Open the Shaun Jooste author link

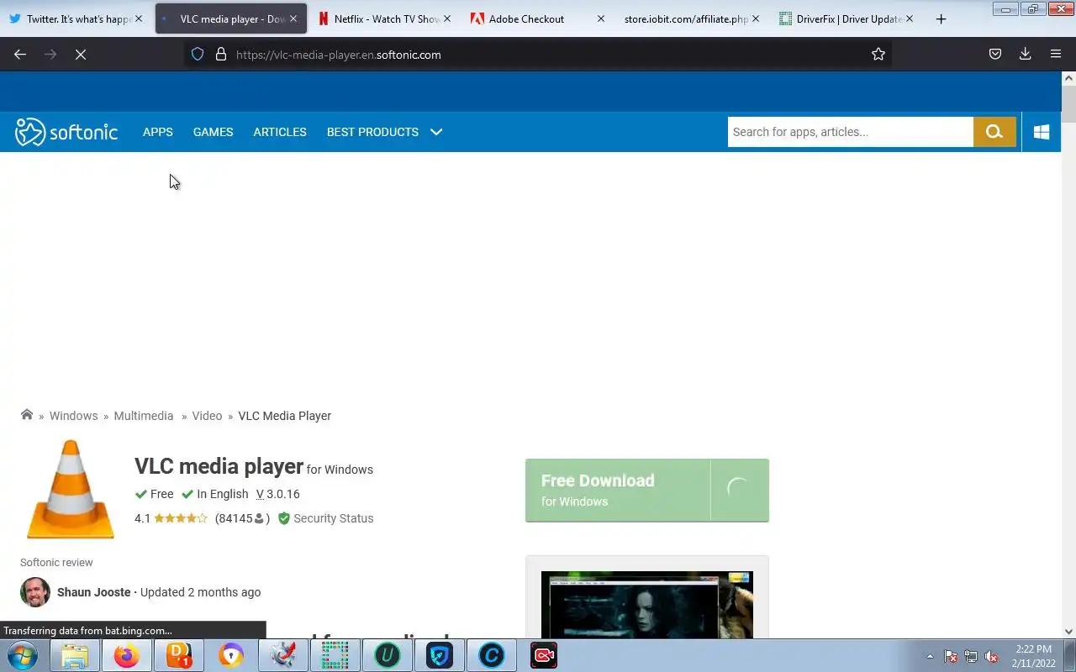[x=93, y=592]
